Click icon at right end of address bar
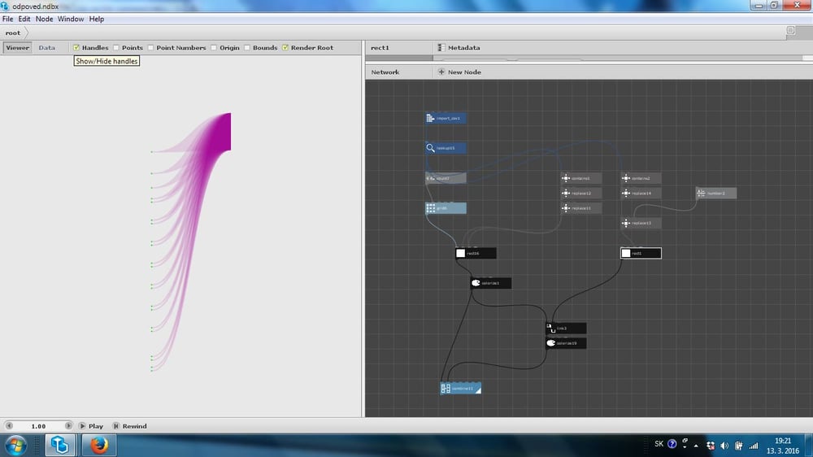813x457 pixels. click(x=791, y=31)
